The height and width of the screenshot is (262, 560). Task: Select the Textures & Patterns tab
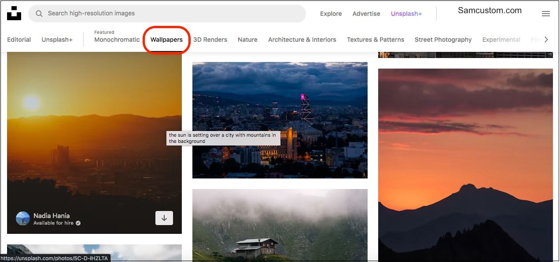pyautogui.click(x=376, y=40)
